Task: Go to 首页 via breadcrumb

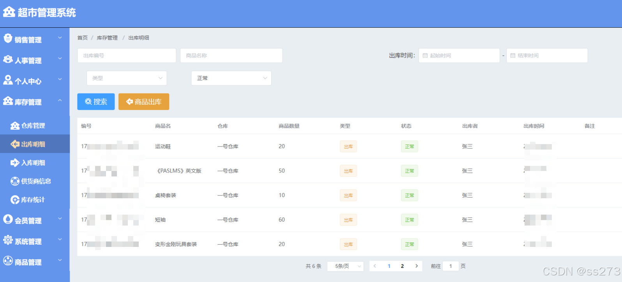Action: (x=82, y=38)
